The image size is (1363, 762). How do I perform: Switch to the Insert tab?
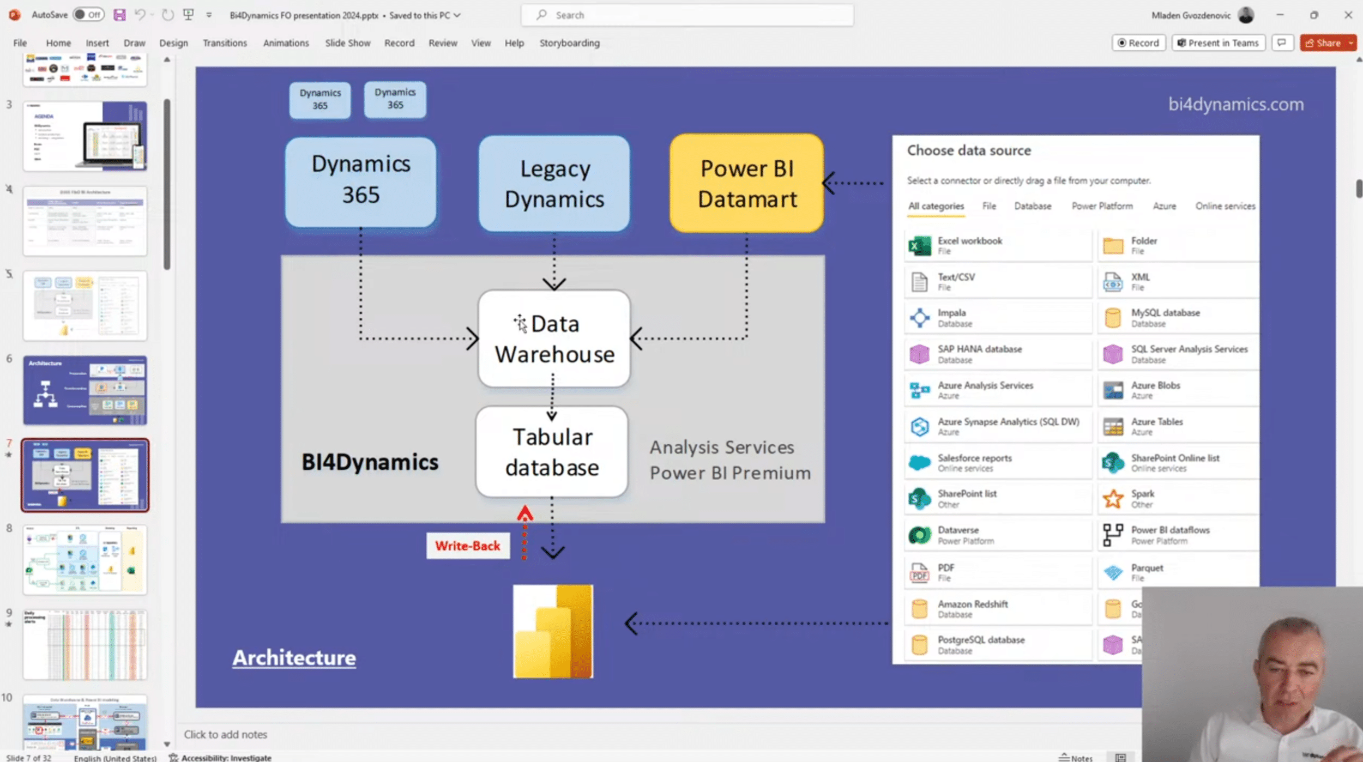pyautogui.click(x=97, y=43)
